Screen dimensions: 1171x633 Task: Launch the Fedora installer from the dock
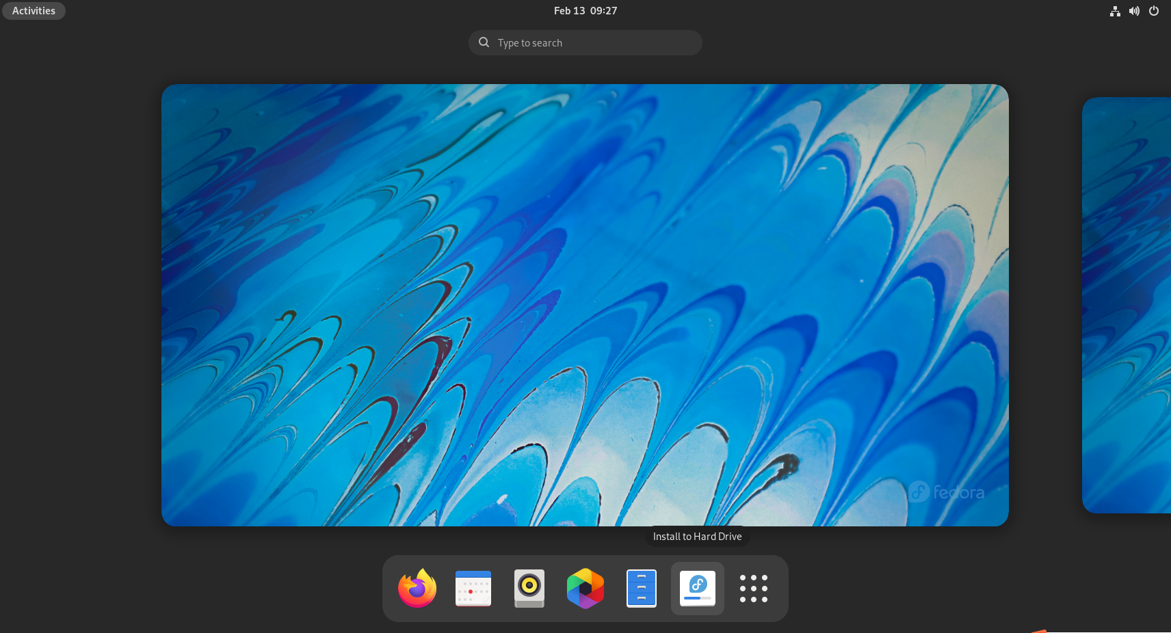697,588
